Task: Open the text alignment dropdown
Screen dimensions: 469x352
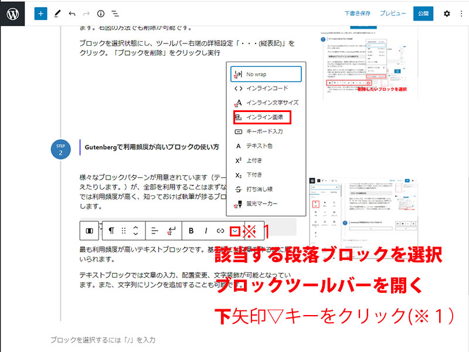Action: (x=155, y=231)
